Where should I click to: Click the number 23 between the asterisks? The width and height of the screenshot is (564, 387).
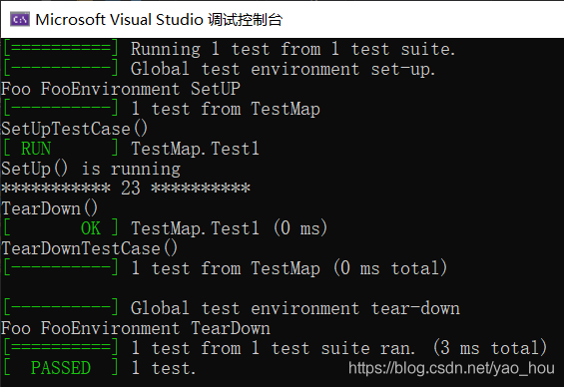coord(131,189)
